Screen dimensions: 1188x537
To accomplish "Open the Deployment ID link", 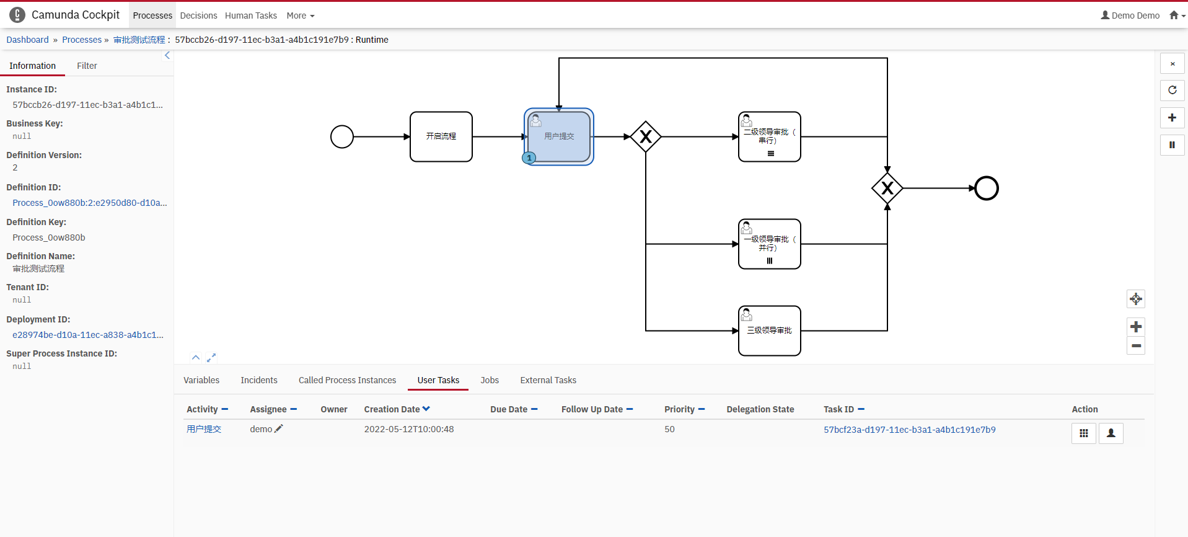I will pyautogui.click(x=88, y=335).
